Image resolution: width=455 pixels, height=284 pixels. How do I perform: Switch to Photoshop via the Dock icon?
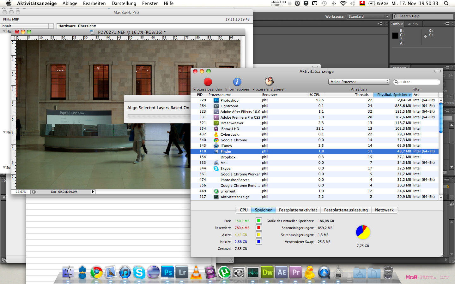pos(168,272)
